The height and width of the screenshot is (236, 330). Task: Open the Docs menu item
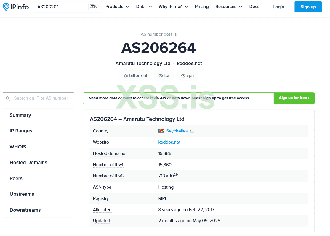(x=254, y=7)
